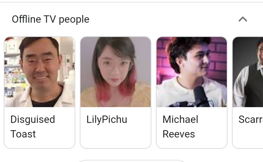Click the word Reeves on third card
This screenshot has width=263, height=162.
(x=179, y=134)
